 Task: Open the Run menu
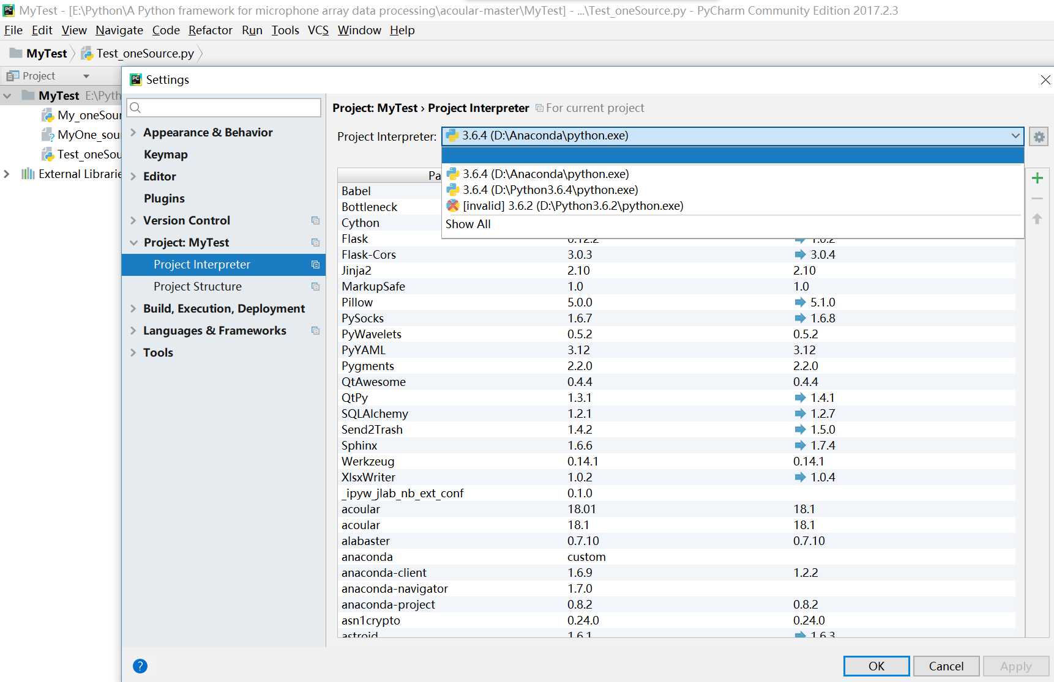click(252, 30)
